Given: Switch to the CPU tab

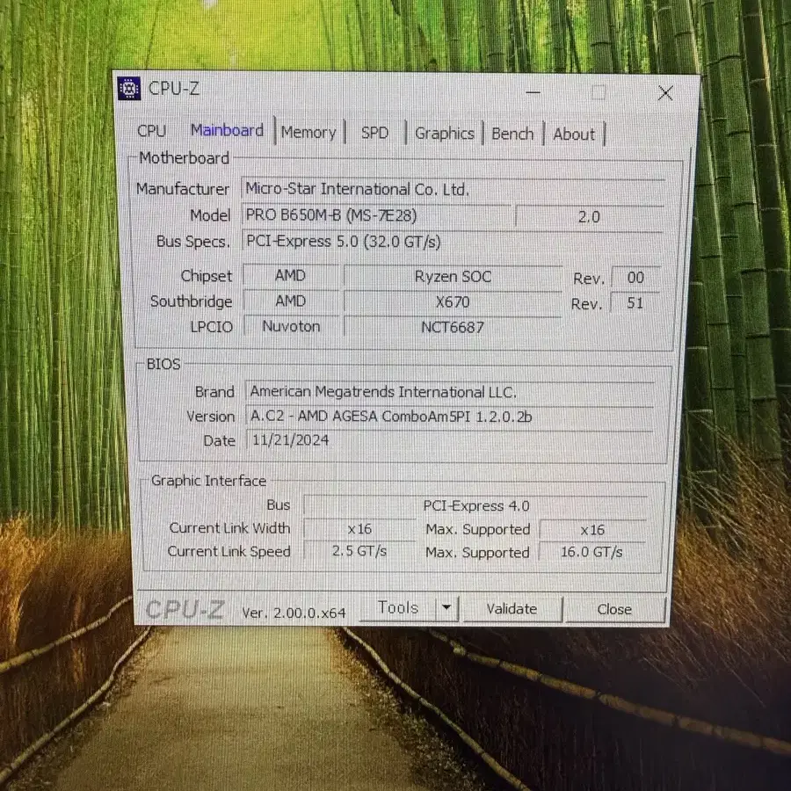Looking at the screenshot, I should (x=151, y=131).
